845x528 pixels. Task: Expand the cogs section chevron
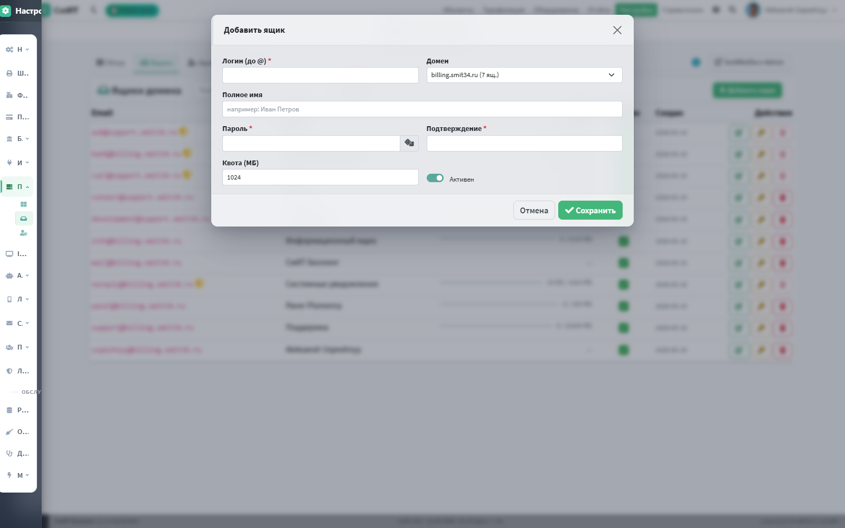pyautogui.click(x=27, y=50)
